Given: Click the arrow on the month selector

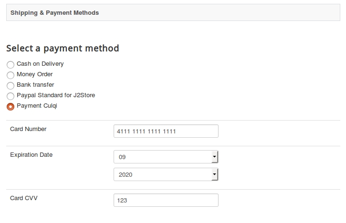Looking at the screenshot, I should point(214,157).
